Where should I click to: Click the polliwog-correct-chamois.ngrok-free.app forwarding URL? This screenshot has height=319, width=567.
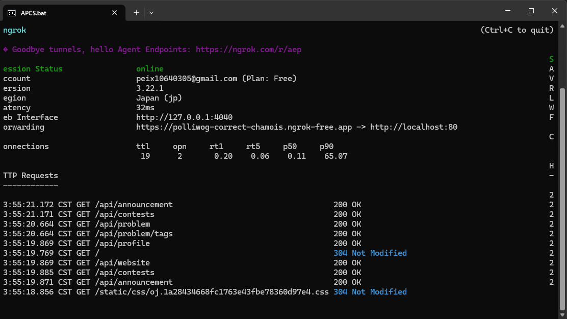pos(244,127)
